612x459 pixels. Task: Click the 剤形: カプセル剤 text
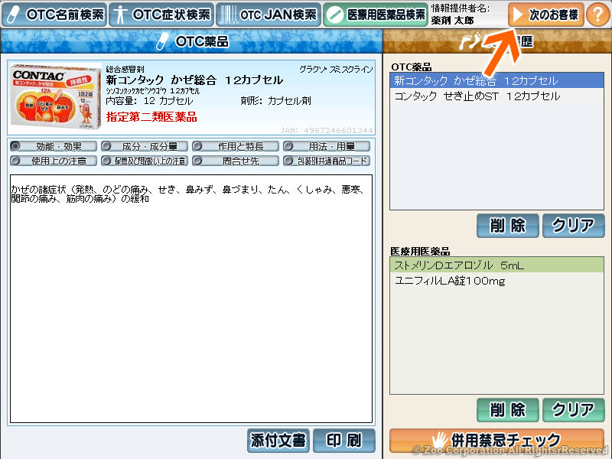(x=275, y=101)
